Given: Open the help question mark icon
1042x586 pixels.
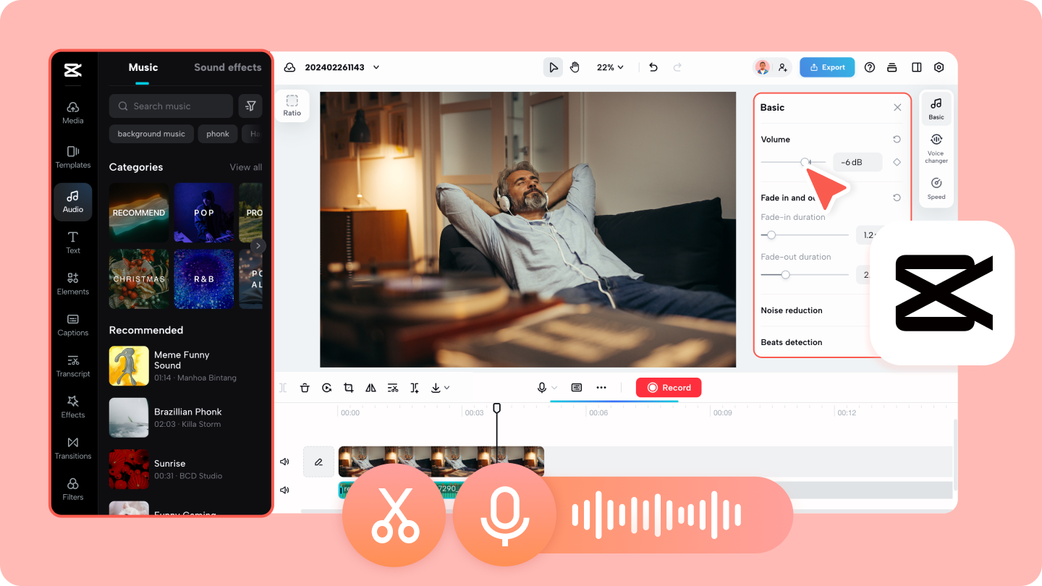Looking at the screenshot, I should (x=870, y=67).
